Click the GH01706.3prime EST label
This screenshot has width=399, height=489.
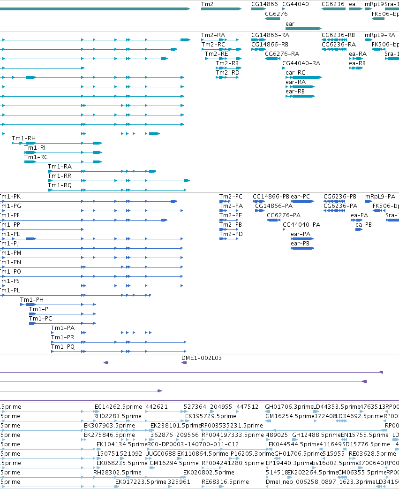pos(289,407)
